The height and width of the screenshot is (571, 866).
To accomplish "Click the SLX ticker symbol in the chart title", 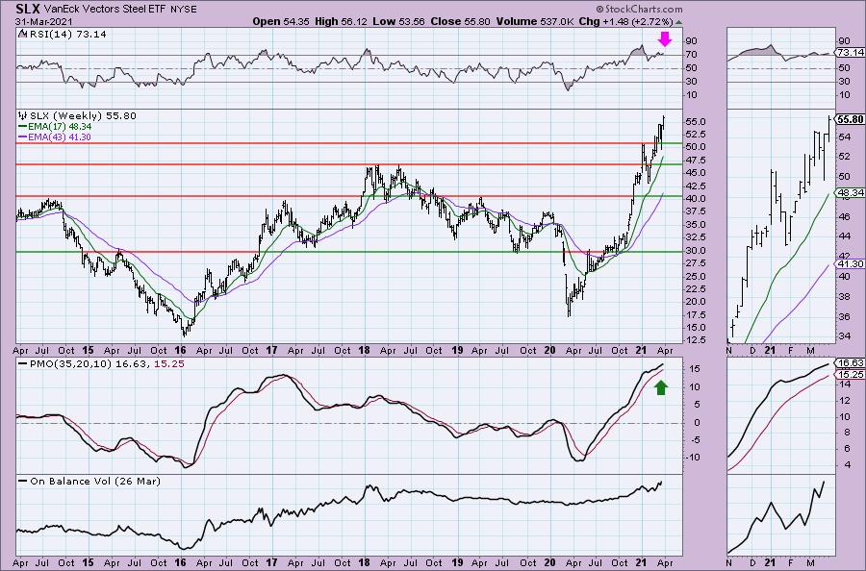I will coord(28,9).
